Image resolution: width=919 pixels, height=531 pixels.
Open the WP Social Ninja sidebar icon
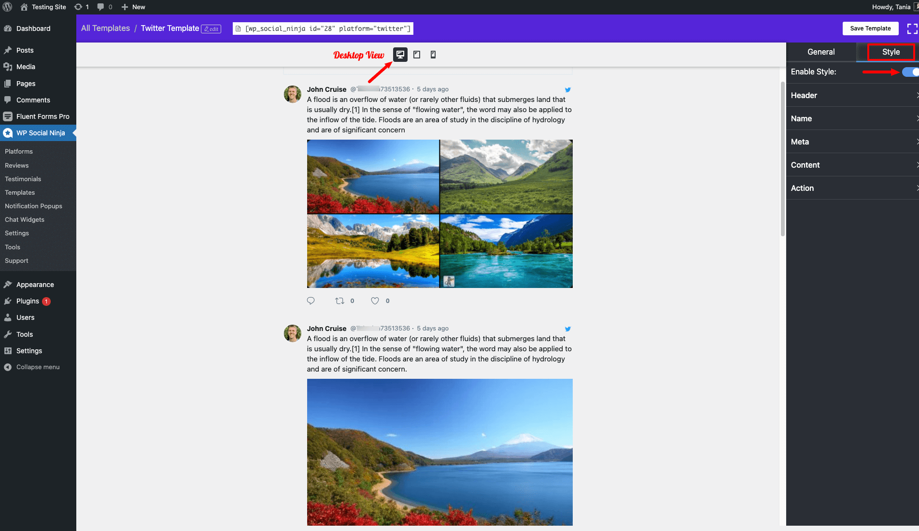click(8, 133)
